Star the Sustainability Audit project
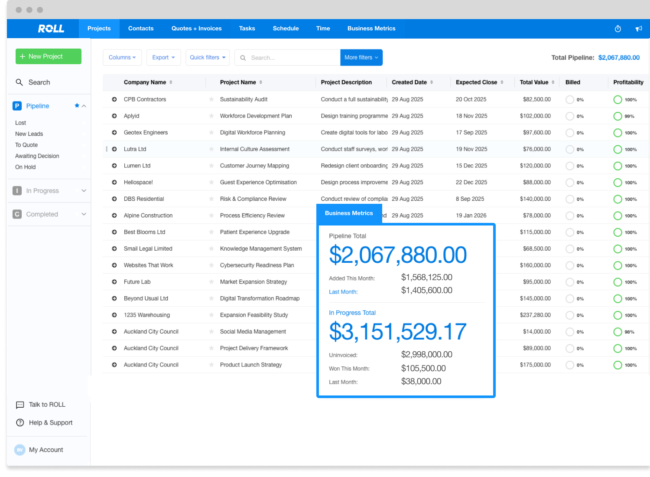Viewport: 650px width, 477px height. (x=211, y=99)
